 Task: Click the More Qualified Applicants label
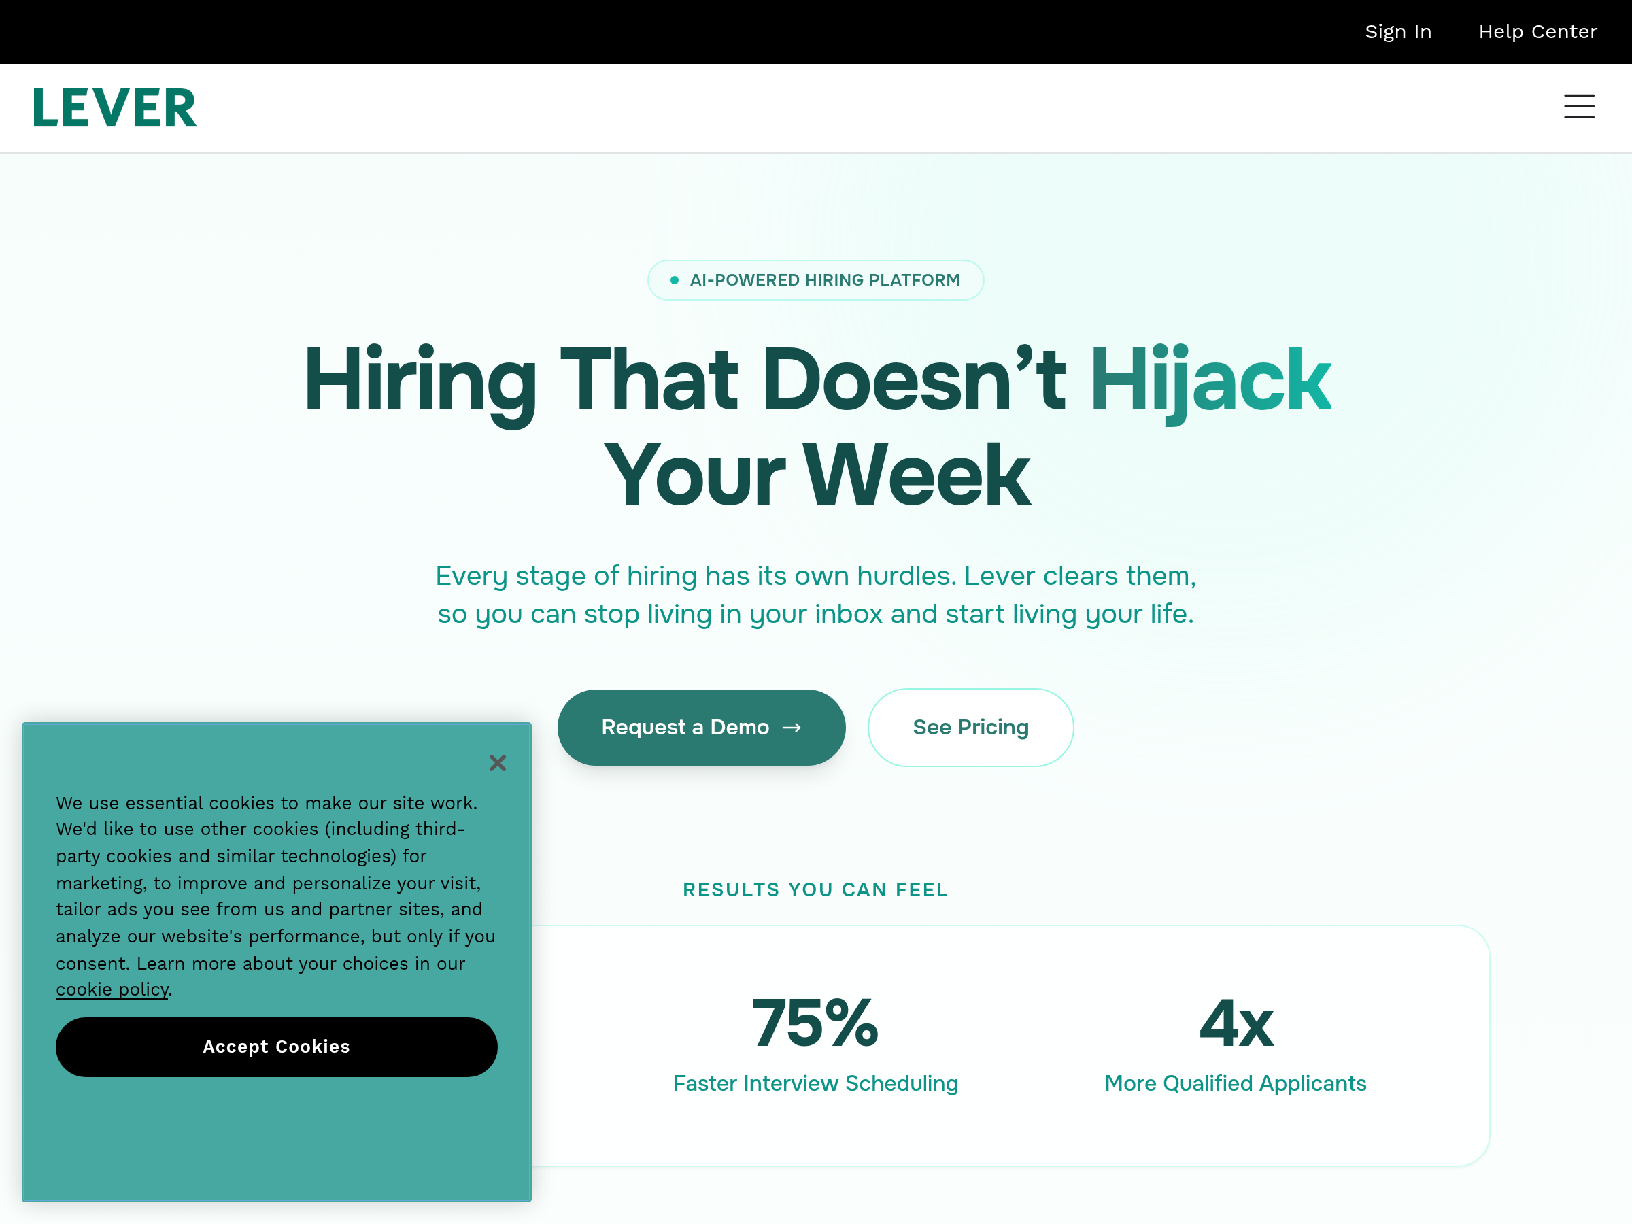[1235, 1083]
